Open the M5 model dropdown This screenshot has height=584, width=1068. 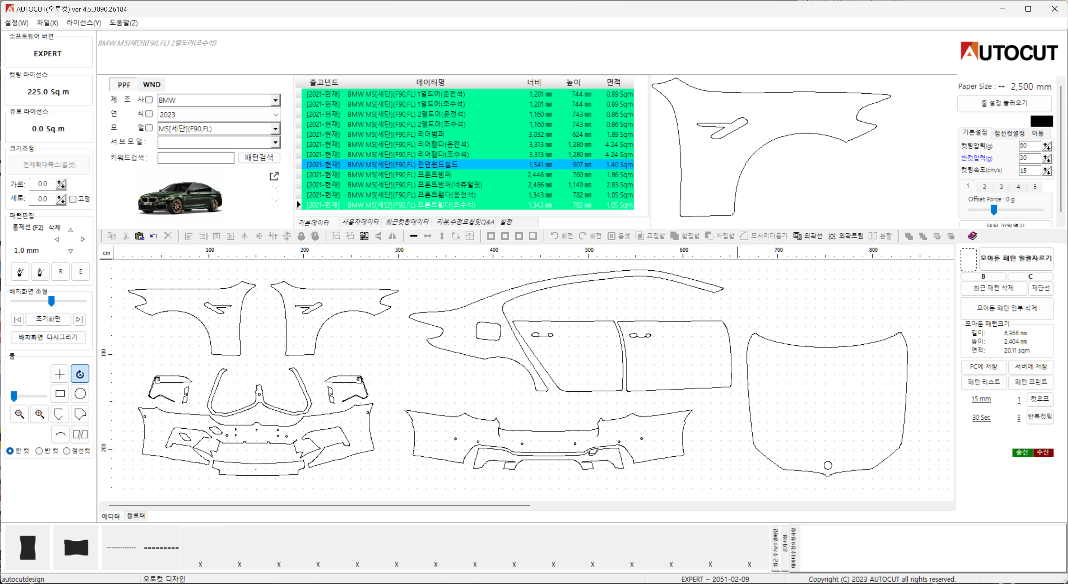[x=275, y=128]
